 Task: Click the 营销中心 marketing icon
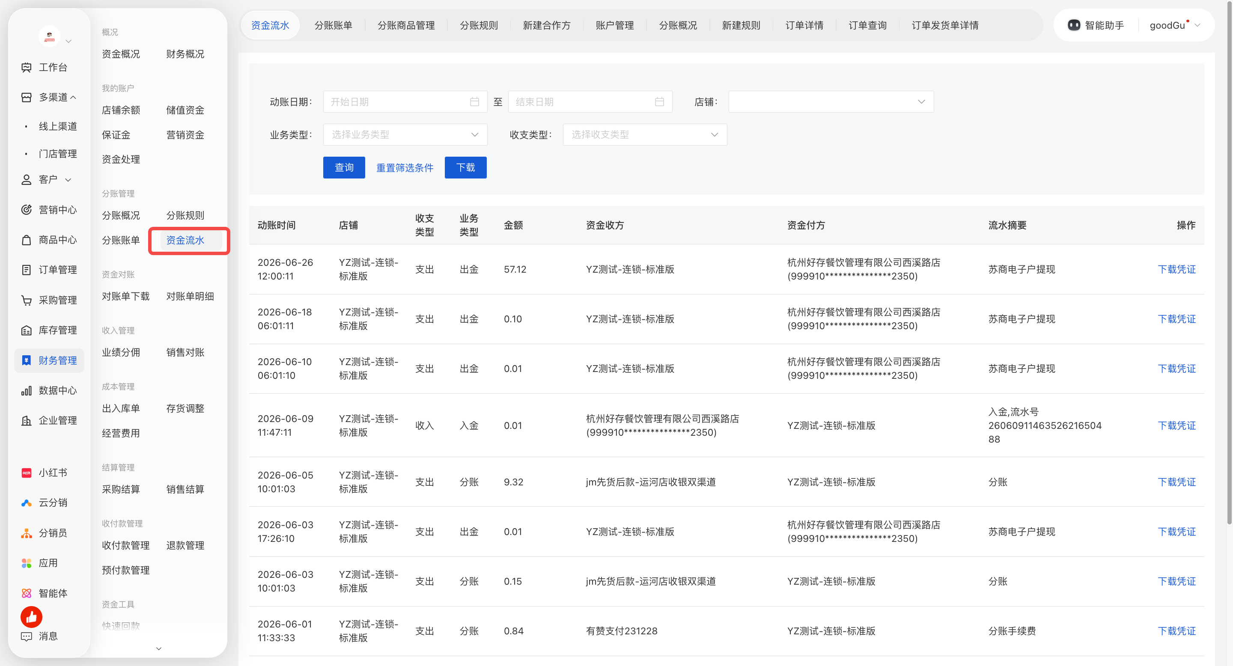click(26, 210)
